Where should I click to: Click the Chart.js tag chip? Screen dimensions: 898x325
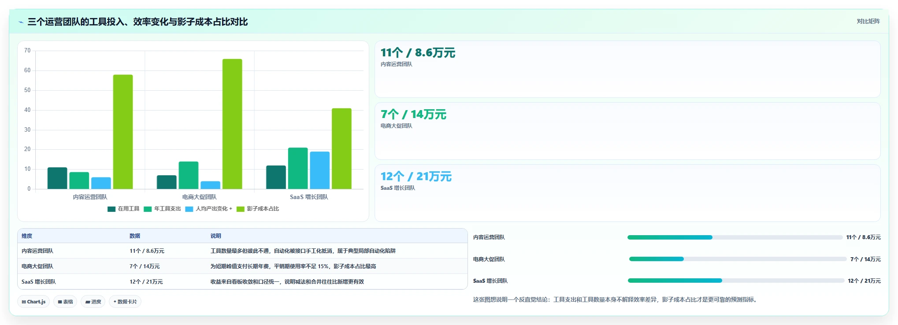tap(33, 302)
